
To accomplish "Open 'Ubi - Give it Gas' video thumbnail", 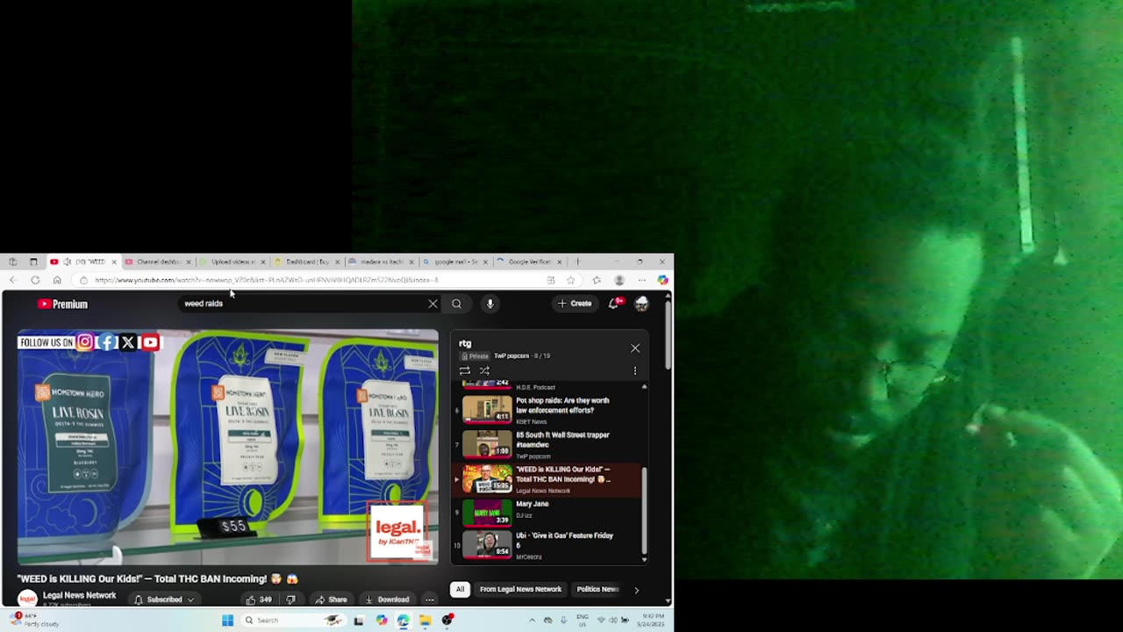I will pyautogui.click(x=487, y=545).
